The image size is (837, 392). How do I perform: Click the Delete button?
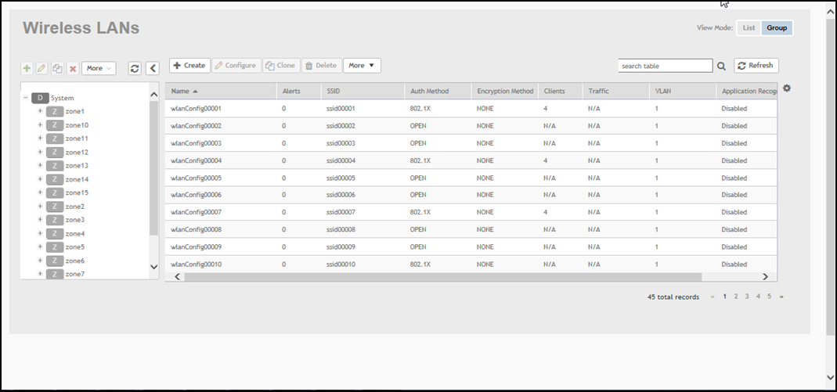coord(321,66)
